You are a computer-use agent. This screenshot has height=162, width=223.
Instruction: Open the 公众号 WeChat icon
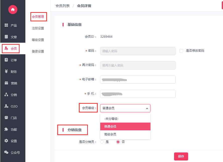pyautogui.click(x=6, y=152)
